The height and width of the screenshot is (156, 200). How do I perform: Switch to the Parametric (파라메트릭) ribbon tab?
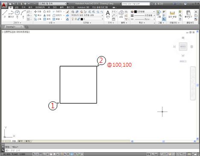point(40,7)
